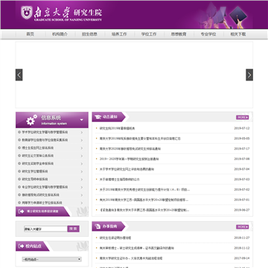Open the 同等学力申请硕士学位 system link
Viewport: 268px width, 268px height.
pyautogui.click(x=42, y=202)
